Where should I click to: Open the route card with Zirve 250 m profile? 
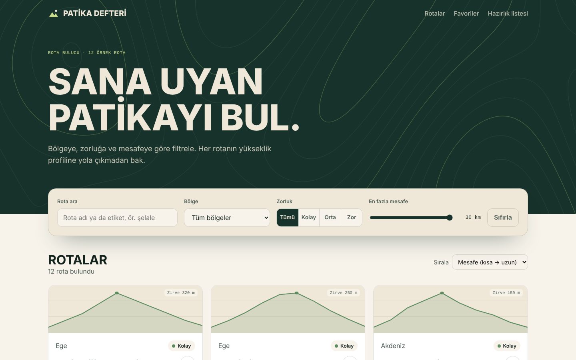288,309
